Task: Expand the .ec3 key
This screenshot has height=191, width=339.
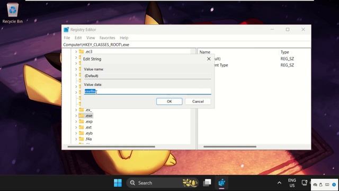Action: pyautogui.click(x=76, y=51)
